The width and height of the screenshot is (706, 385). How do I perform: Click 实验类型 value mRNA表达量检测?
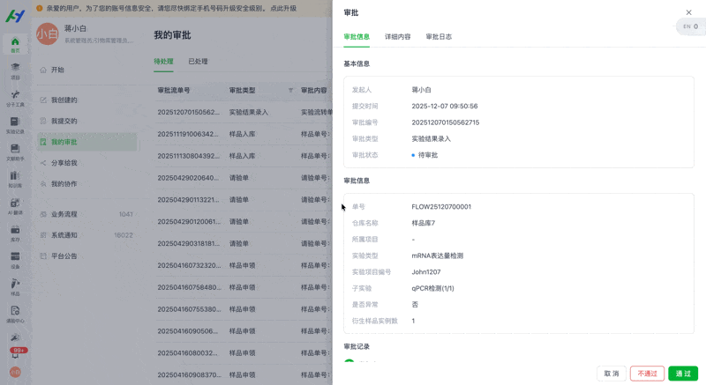437,255
